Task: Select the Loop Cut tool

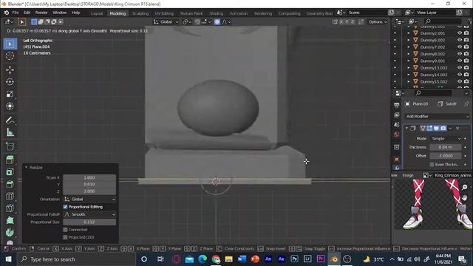Action: (x=10, y=196)
